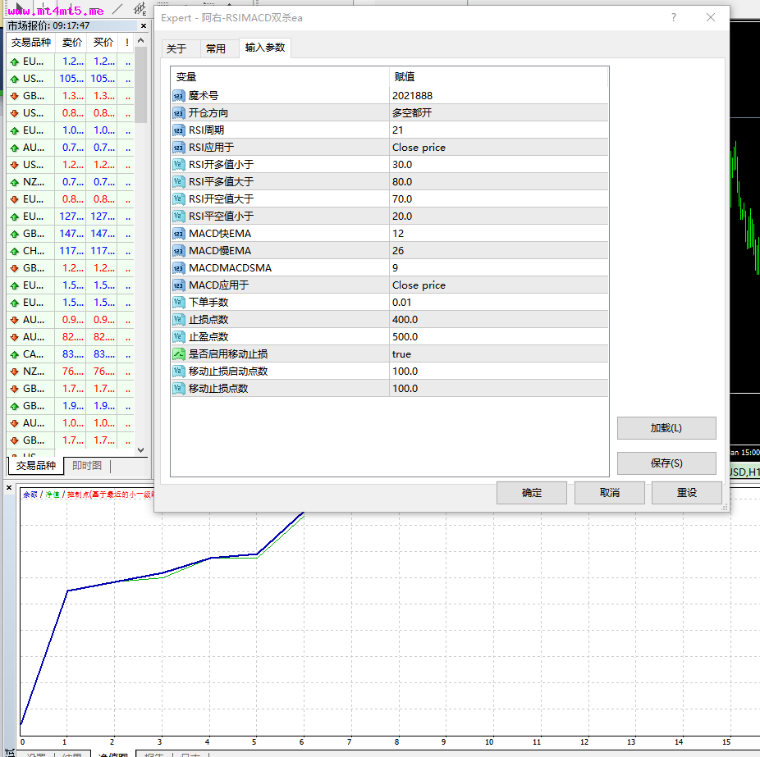
Task: Click the 是否启用移动止损 value true
Action: point(401,354)
